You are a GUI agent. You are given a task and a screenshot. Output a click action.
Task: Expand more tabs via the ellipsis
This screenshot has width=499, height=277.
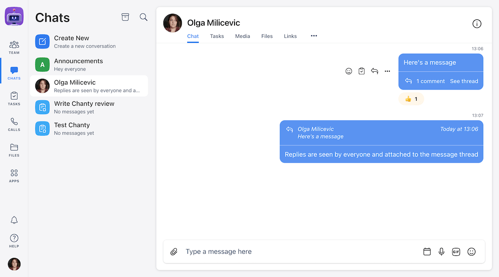point(314,36)
